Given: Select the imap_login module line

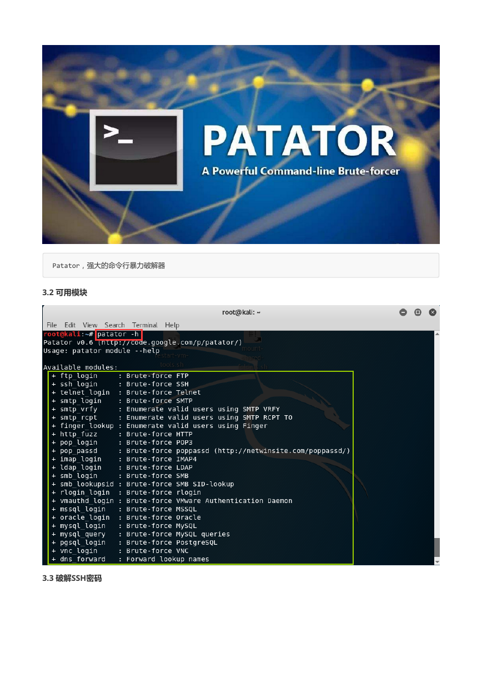Looking at the screenshot, I should [x=124, y=459].
